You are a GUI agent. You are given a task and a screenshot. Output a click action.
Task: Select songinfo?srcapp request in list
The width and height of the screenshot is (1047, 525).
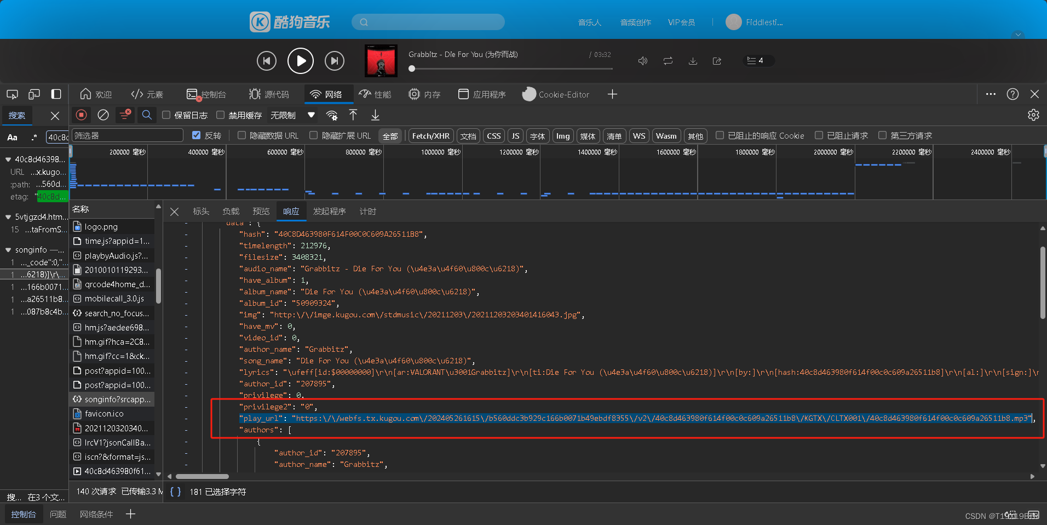point(112,399)
